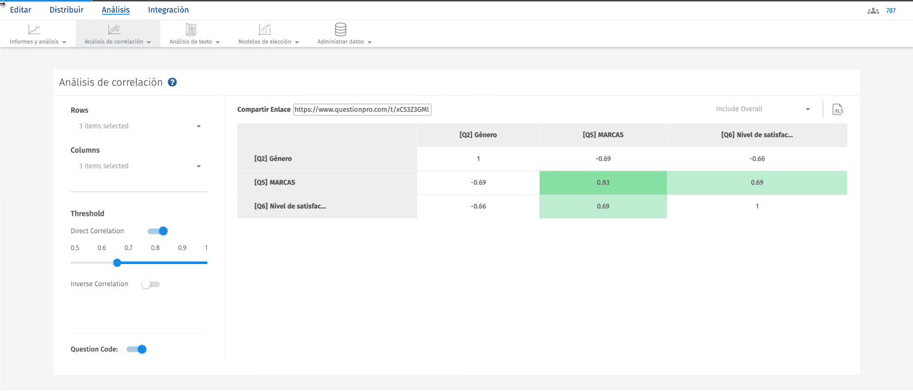Turn off the Question Code toggle
913x391 pixels.
pyautogui.click(x=137, y=349)
